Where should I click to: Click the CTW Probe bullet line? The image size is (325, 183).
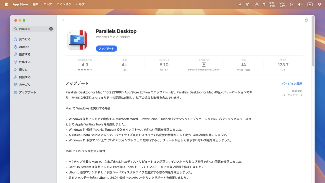tap(149, 140)
